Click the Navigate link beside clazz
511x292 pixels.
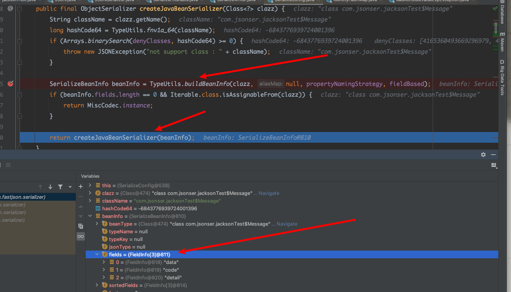pyautogui.click(x=269, y=193)
